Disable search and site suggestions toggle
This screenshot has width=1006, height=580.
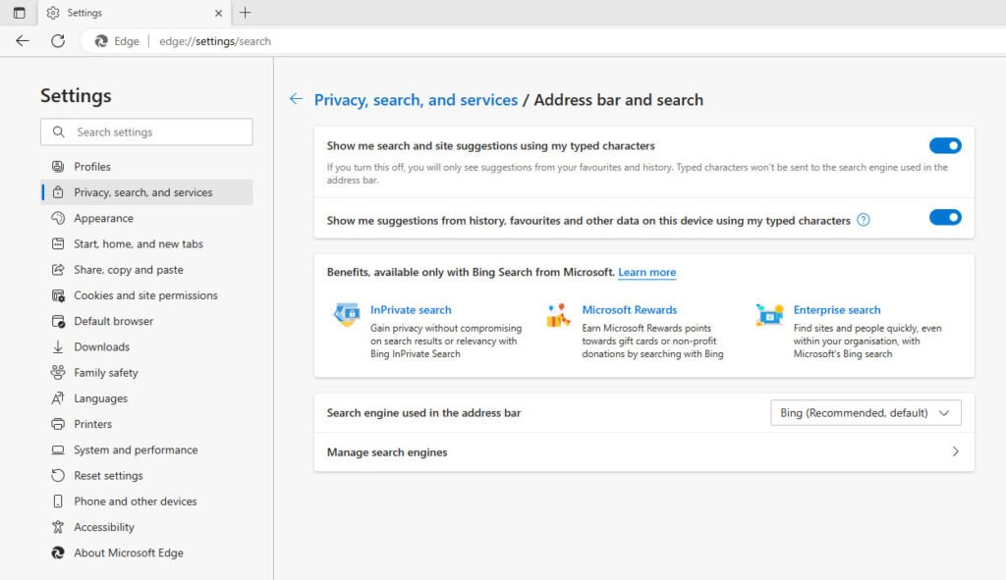point(945,144)
